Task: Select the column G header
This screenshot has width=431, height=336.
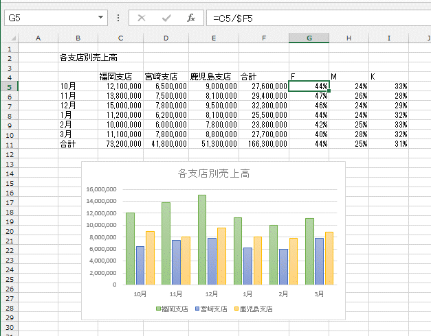Action: click(x=309, y=38)
